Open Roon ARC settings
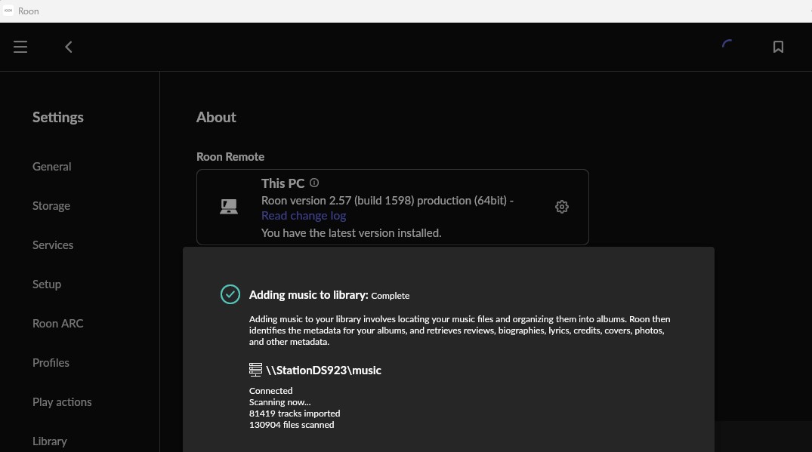The width and height of the screenshot is (812, 452). [x=57, y=324]
